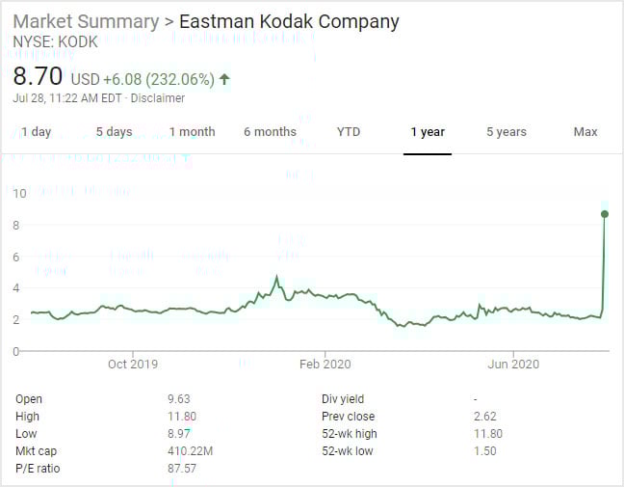Viewport: 624px width, 487px height.
Task: Show the Max time range
Action: pos(585,132)
